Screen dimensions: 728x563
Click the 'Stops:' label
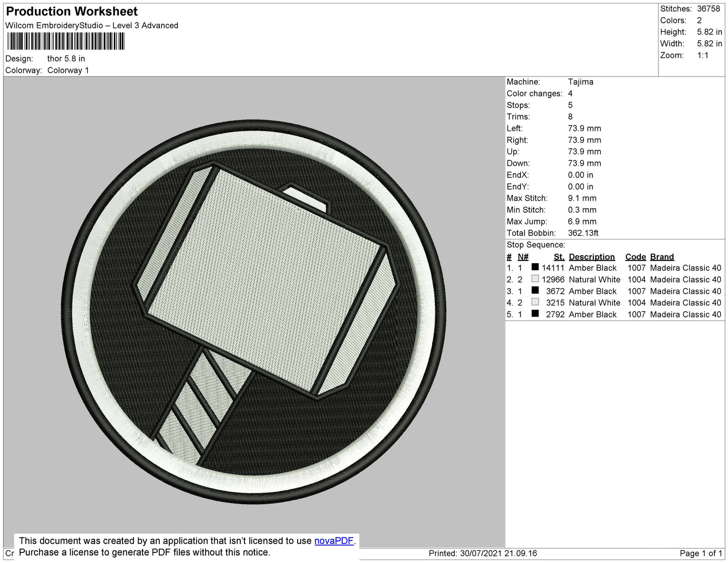click(x=518, y=105)
